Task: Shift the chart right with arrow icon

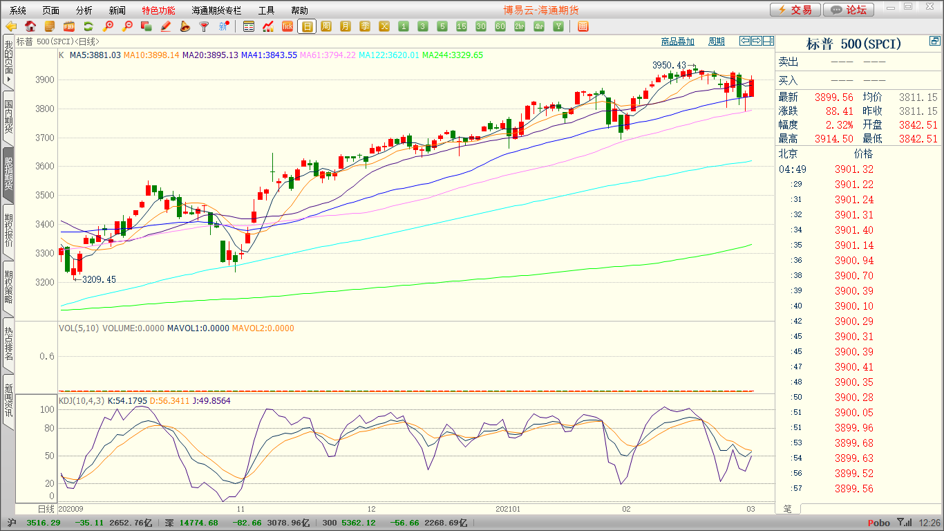Action: [x=756, y=41]
